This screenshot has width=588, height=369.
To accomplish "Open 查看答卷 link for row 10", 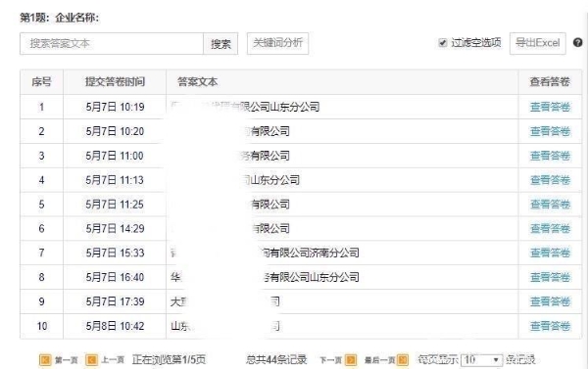I will (550, 326).
